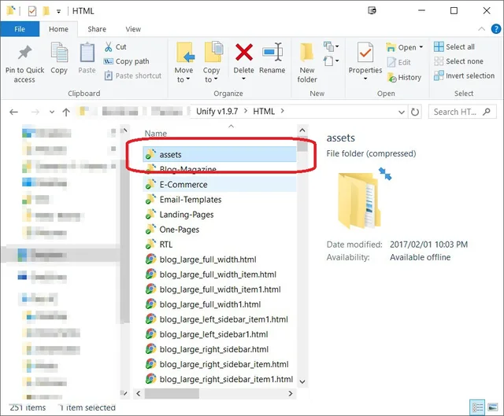The height and width of the screenshot is (416, 504).
Task: Collapse the ribbon with chevron
Action: [x=481, y=29]
